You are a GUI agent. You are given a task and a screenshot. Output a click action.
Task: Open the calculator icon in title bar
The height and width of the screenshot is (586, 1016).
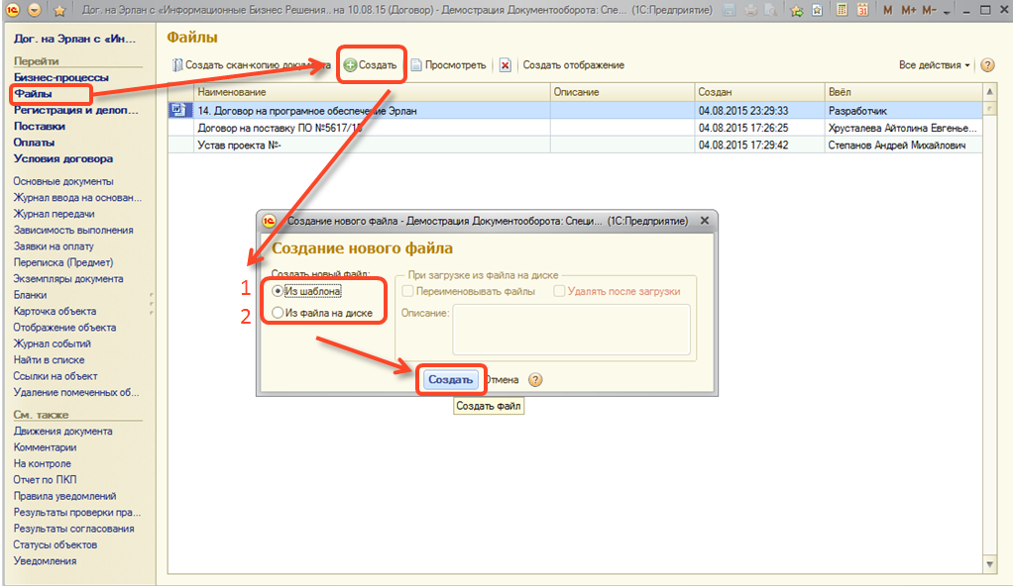point(842,11)
